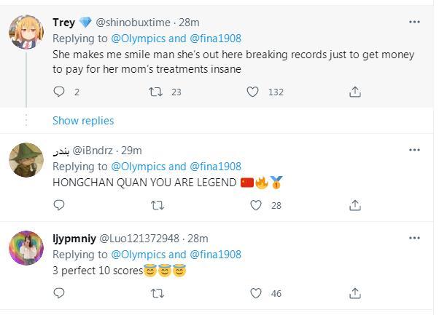Retweet the HONGCHAN QUAN legend tweet

point(156,206)
